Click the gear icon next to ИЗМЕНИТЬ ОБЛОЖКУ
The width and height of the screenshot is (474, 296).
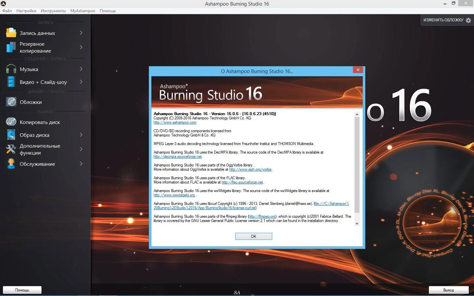point(468,20)
